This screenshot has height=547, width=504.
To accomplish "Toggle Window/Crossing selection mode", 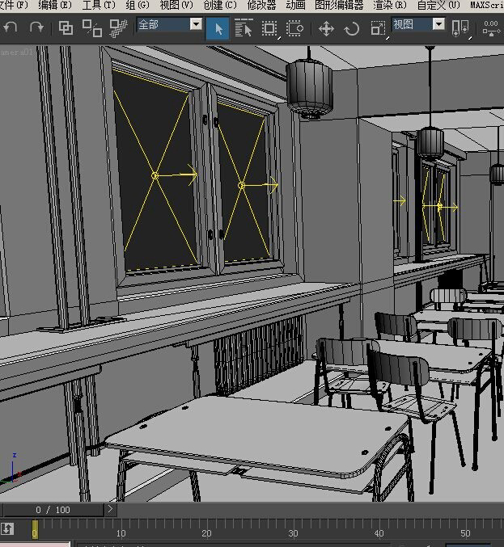I will [294, 28].
